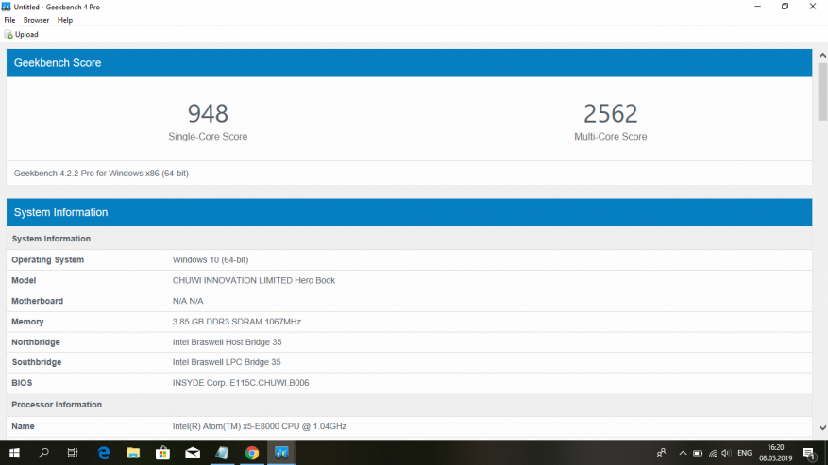
Task: Select the N/A N/A motherboard value
Action: tap(188, 301)
